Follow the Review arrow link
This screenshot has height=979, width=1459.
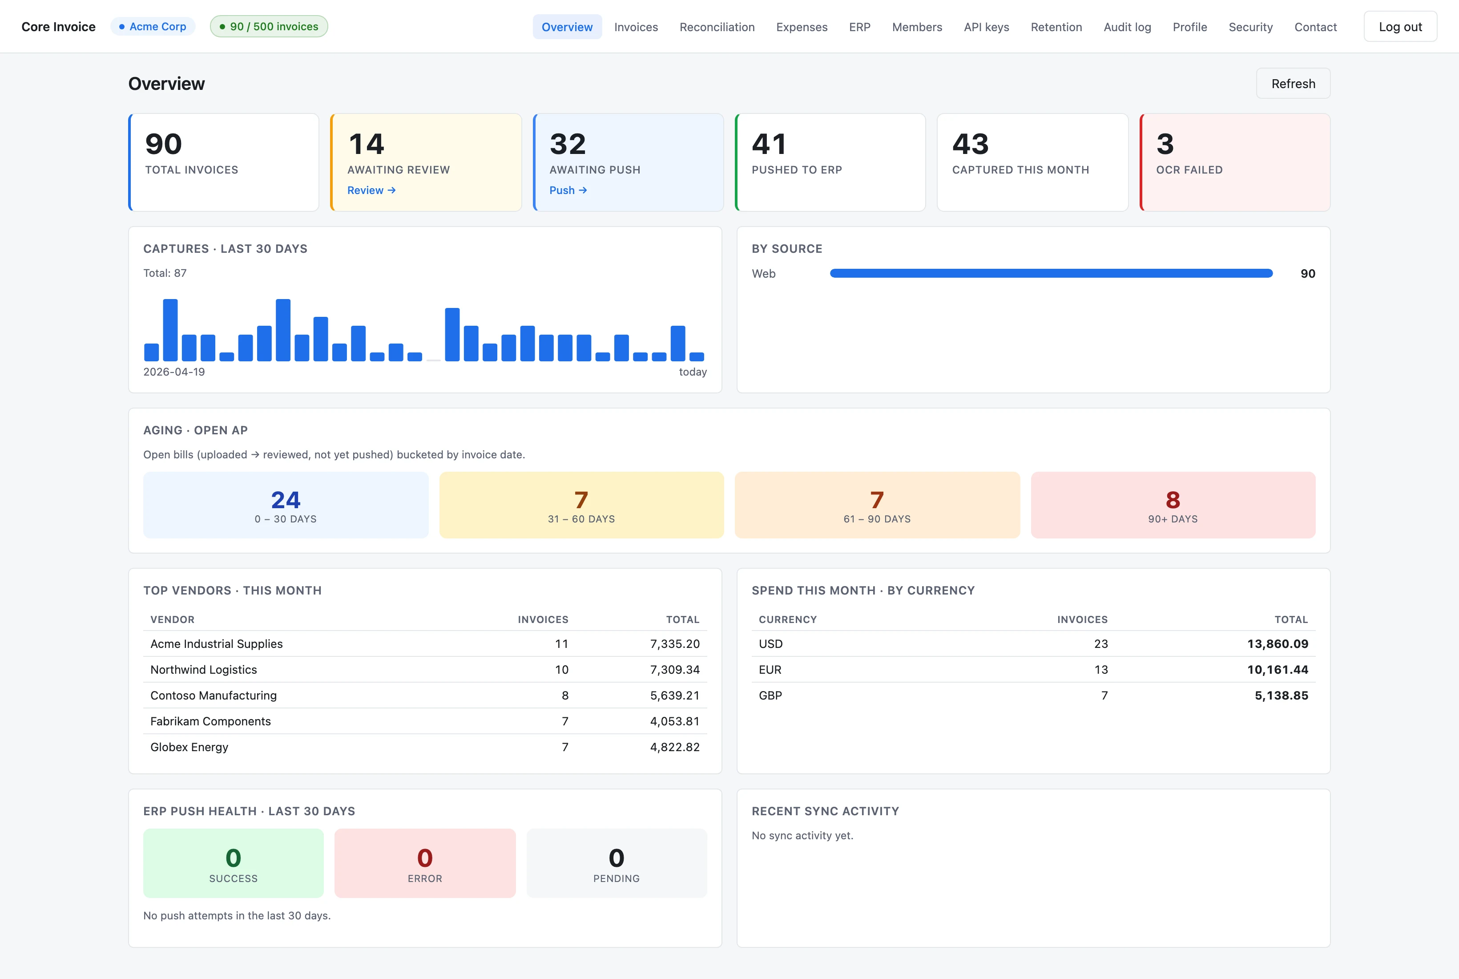371,190
